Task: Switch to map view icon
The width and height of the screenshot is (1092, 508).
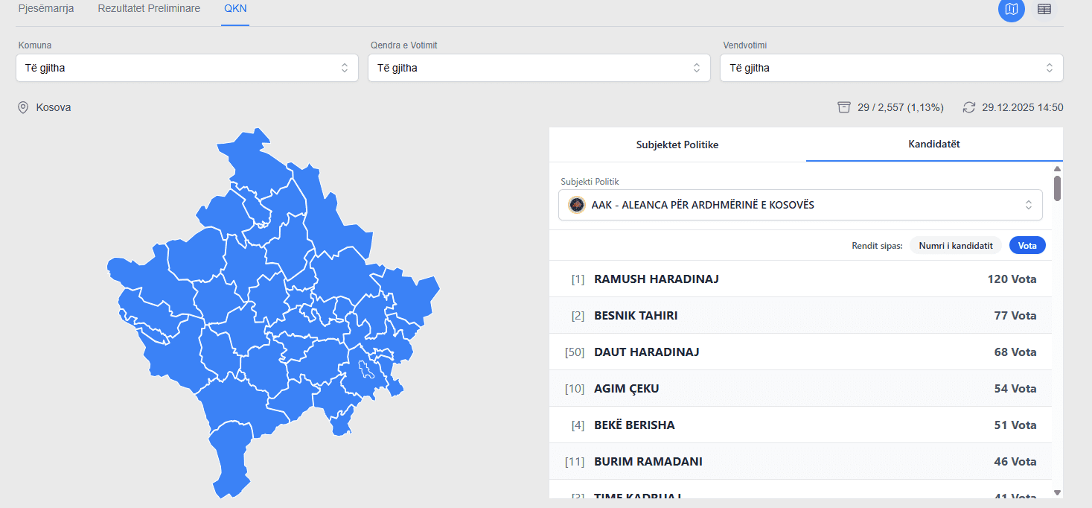Action: [x=1011, y=9]
